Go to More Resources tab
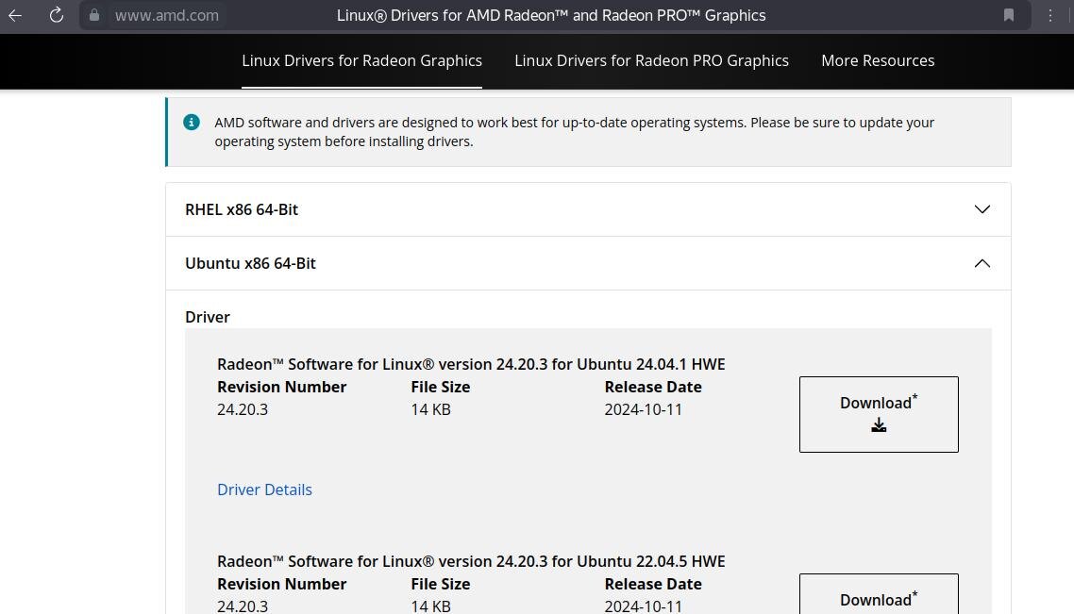This screenshot has width=1074, height=614. tap(878, 61)
